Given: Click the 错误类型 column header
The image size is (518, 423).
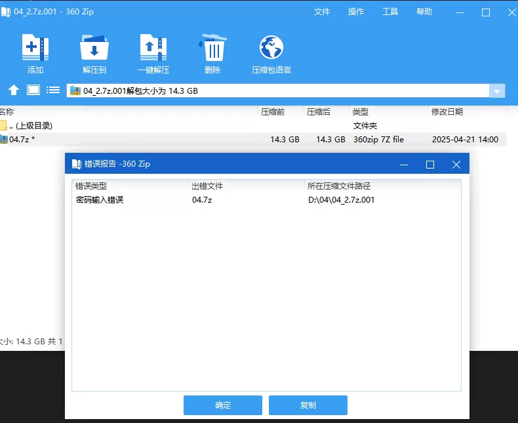Looking at the screenshot, I should point(91,186).
